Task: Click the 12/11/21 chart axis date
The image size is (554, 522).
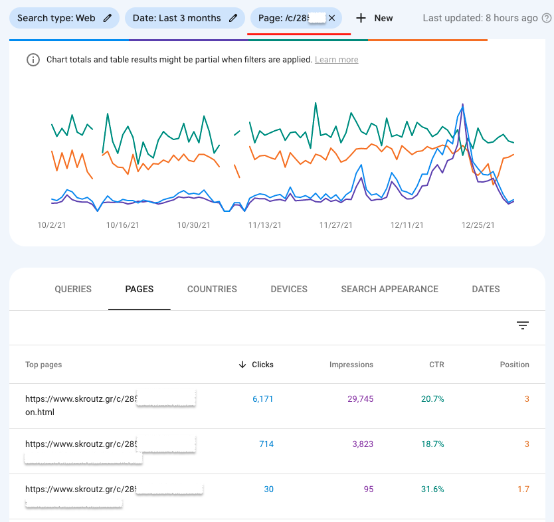Action: 407,225
